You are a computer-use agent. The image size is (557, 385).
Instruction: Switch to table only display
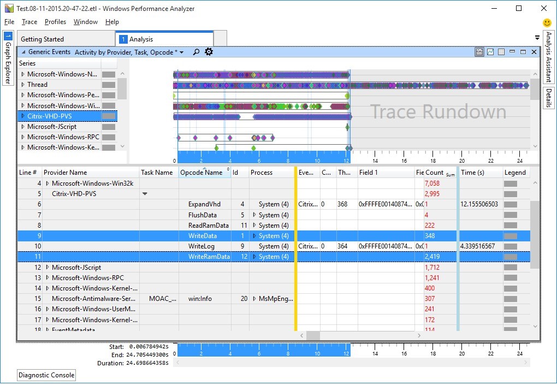click(x=501, y=52)
